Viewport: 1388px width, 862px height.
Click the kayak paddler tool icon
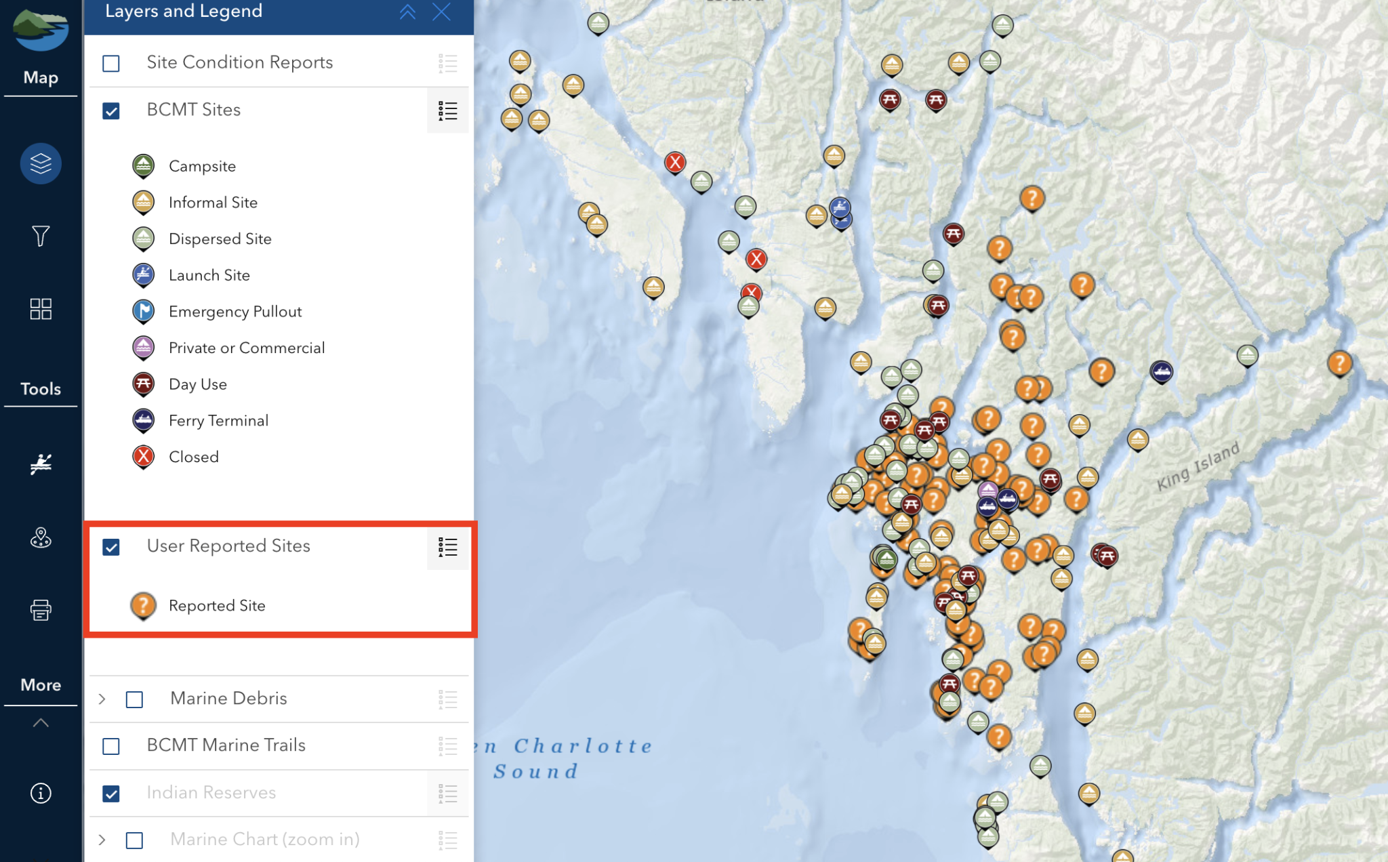(41, 464)
